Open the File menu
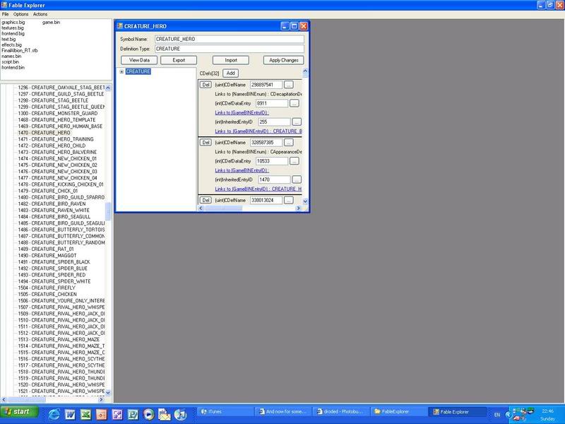 [5, 14]
